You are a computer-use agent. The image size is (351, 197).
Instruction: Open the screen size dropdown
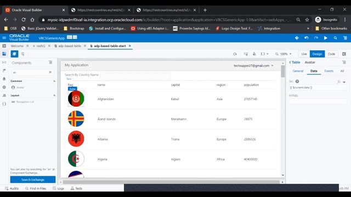264,54
